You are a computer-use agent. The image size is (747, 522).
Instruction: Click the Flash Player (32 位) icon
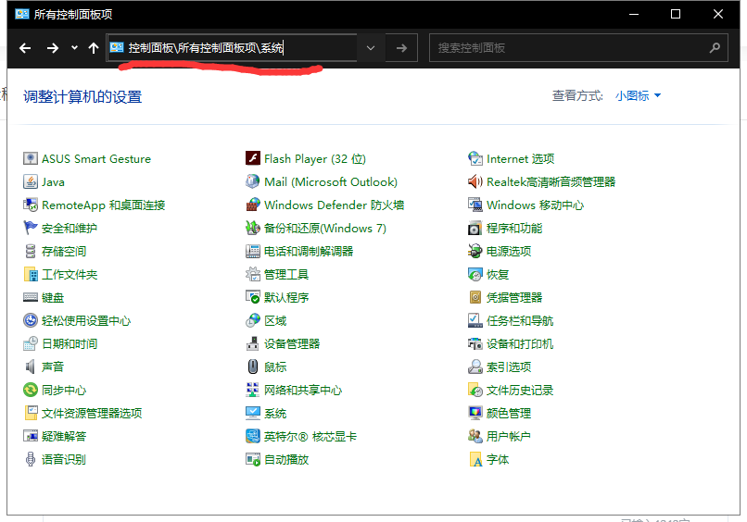click(253, 158)
